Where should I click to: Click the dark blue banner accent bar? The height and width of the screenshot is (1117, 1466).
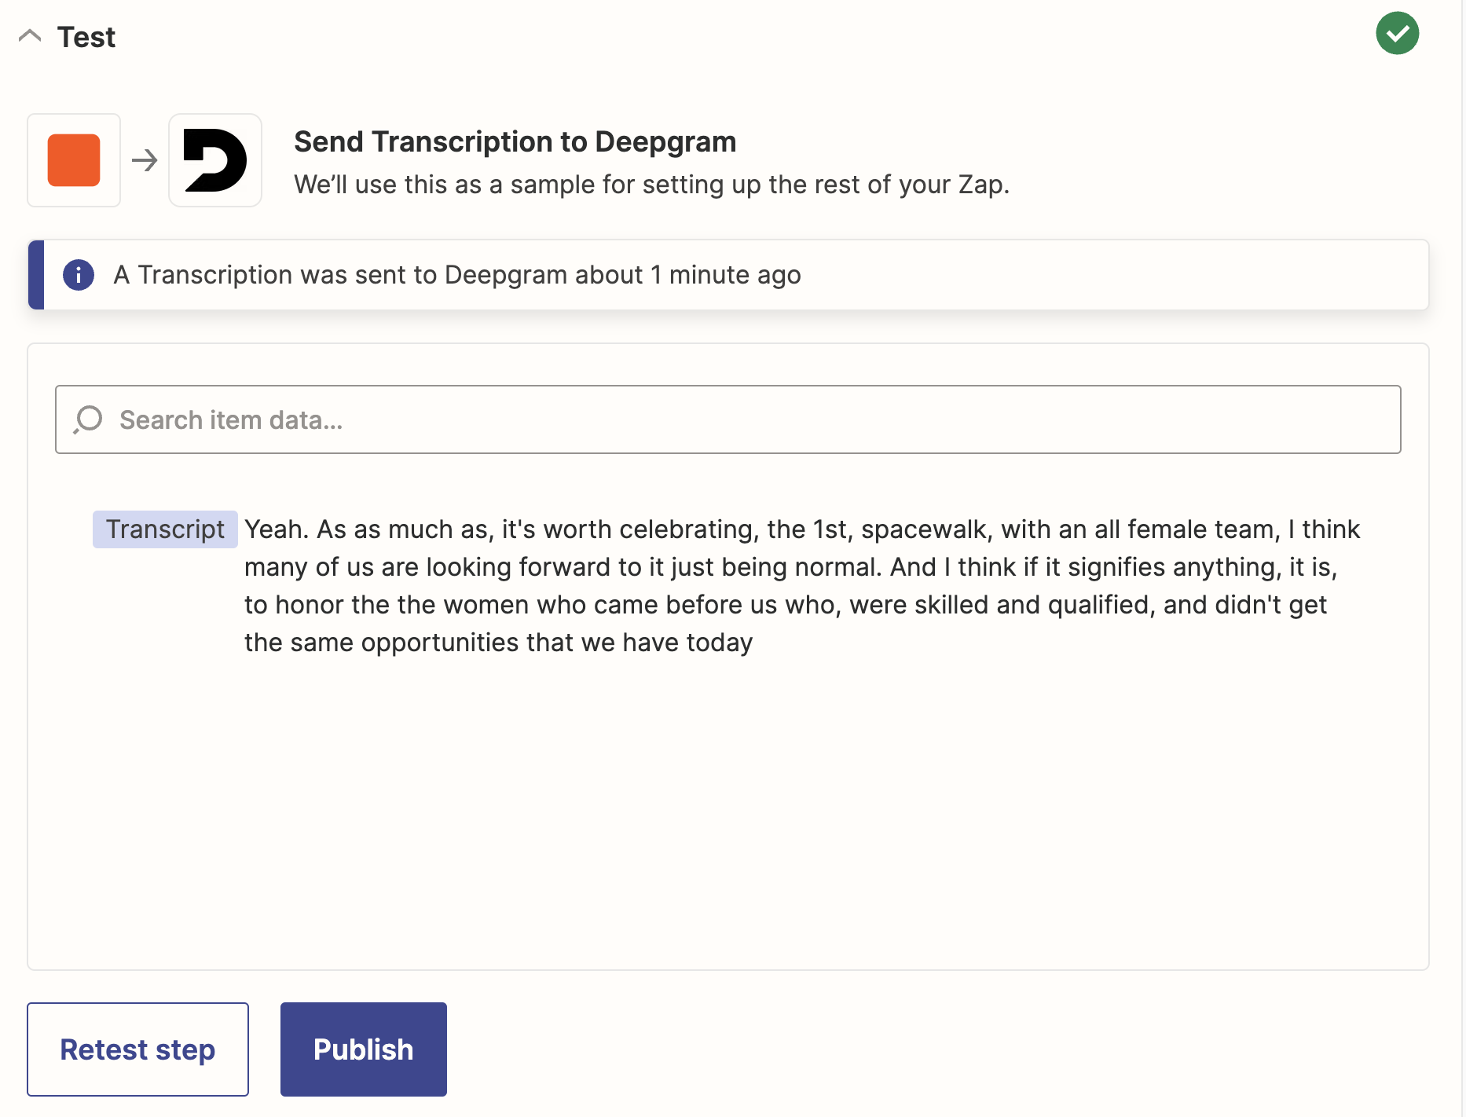pos(36,275)
